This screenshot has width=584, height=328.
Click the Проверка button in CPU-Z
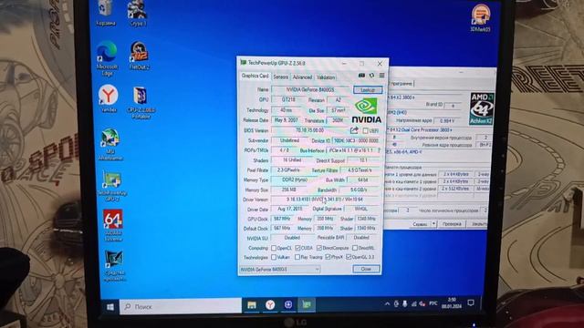(452, 224)
